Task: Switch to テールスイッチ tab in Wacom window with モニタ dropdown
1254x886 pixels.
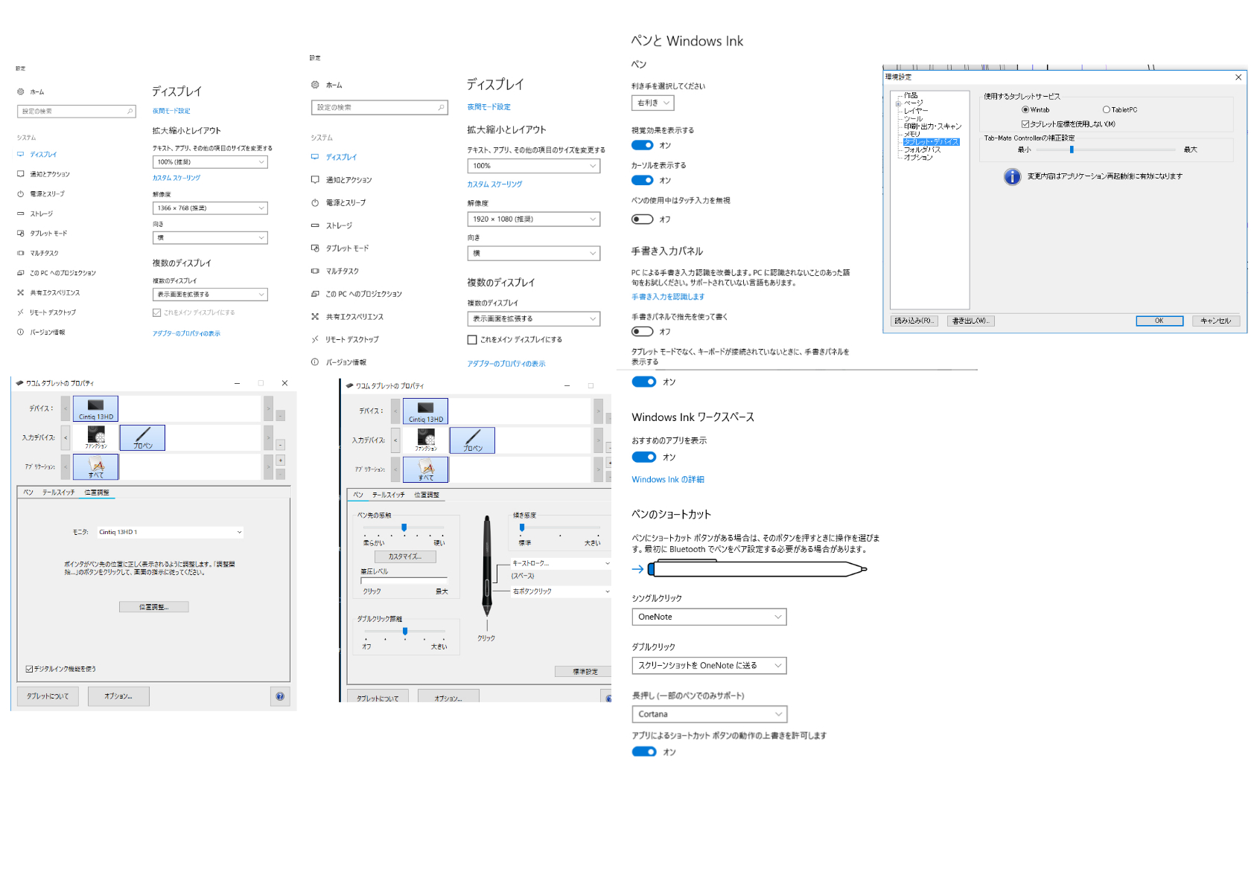Action: [x=59, y=492]
